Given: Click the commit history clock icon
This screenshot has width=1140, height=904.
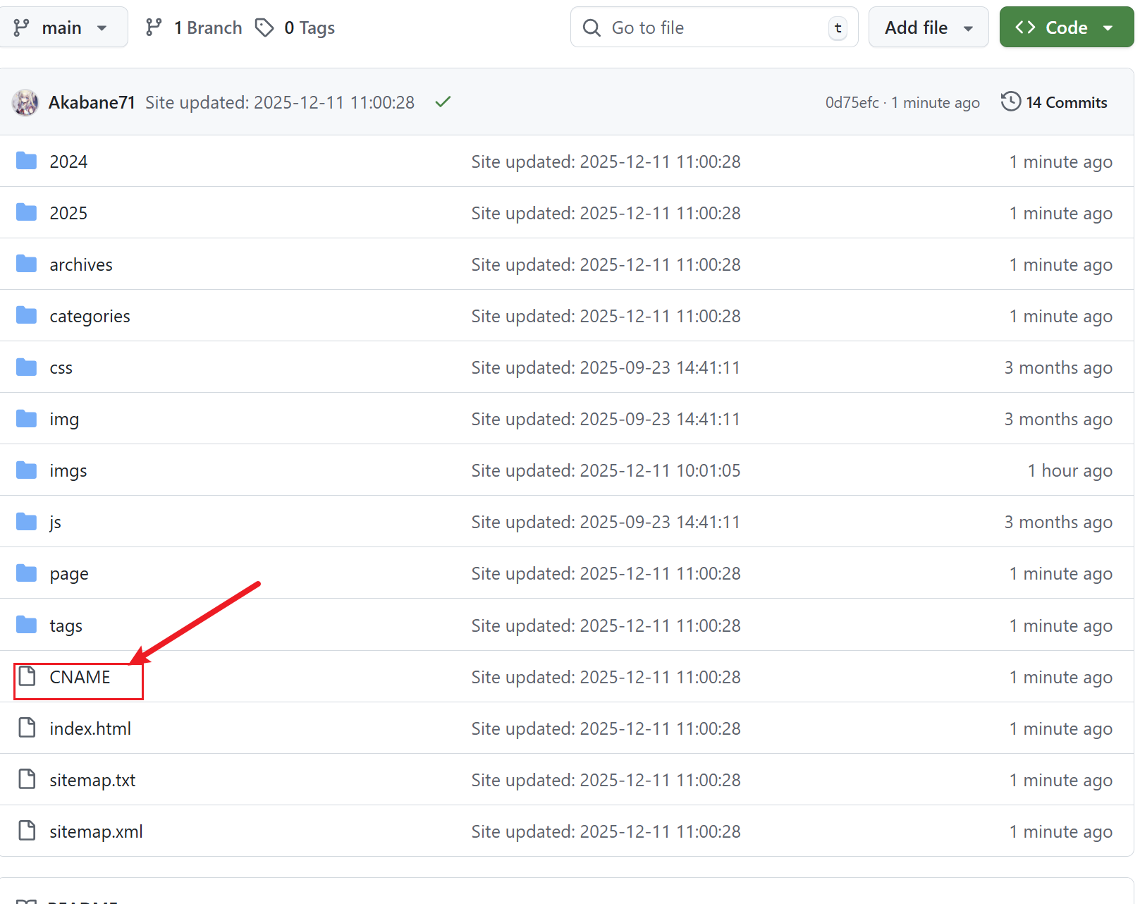Looking at the screenshot, I should pos(1010,102).
